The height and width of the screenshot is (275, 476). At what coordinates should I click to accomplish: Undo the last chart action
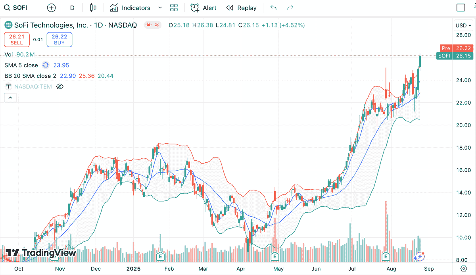click(273, 8)
